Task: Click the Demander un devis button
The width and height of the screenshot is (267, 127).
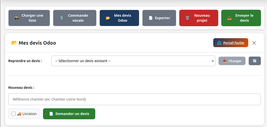Action: point(69,114)
